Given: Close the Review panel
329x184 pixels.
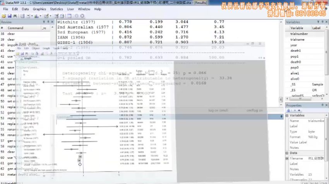Looking at the screenshot, I should [52, 22].
